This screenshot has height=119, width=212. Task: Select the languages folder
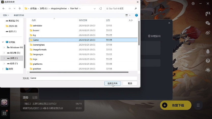38,54
